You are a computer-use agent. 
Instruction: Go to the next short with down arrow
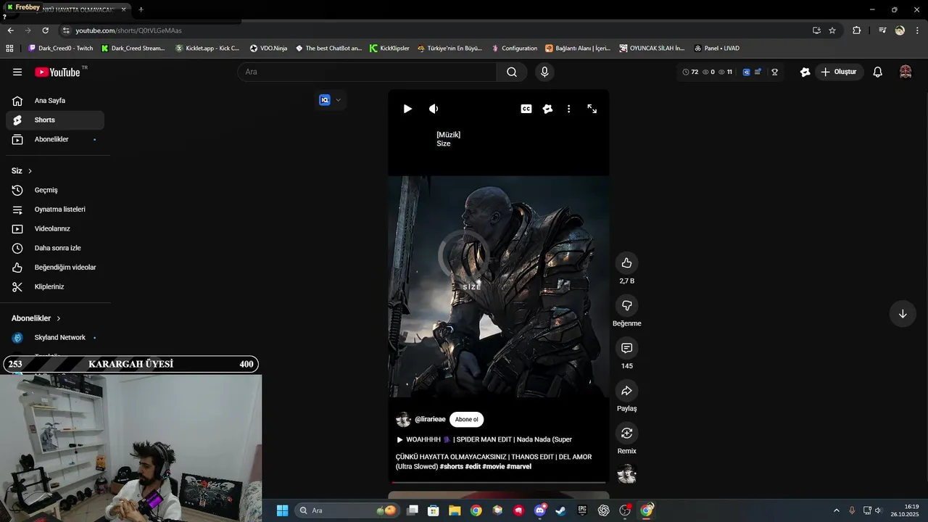903,314
